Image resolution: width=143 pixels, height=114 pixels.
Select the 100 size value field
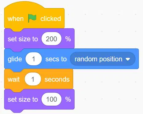[x=51, y=99]
